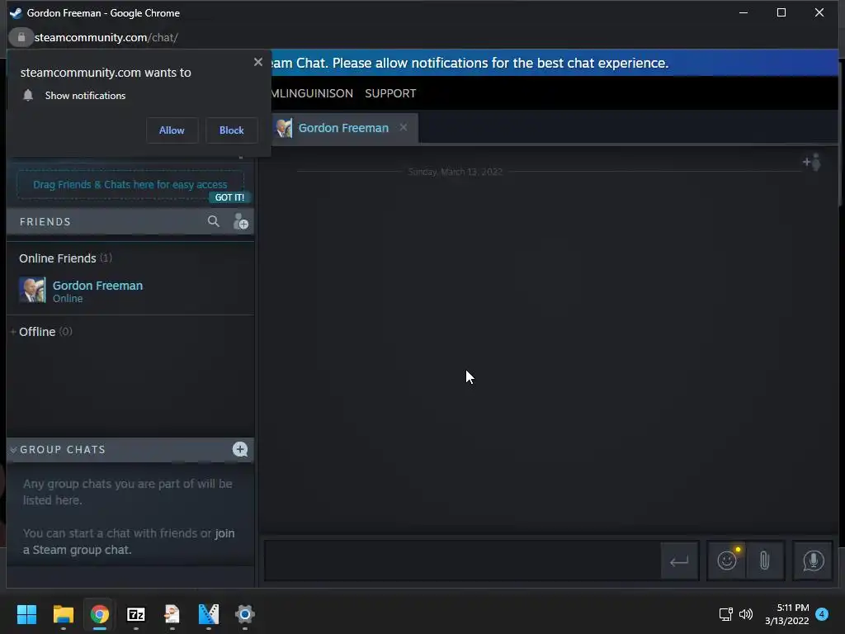The height and width of the screenshot is (634, 845).
Task: Click the Steam icon in the title bar
Action: (17, 13)
